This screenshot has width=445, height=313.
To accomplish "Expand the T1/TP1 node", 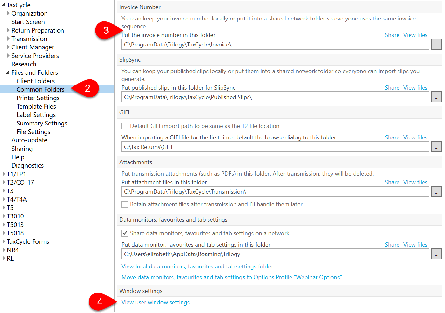I will coord(4,174).
